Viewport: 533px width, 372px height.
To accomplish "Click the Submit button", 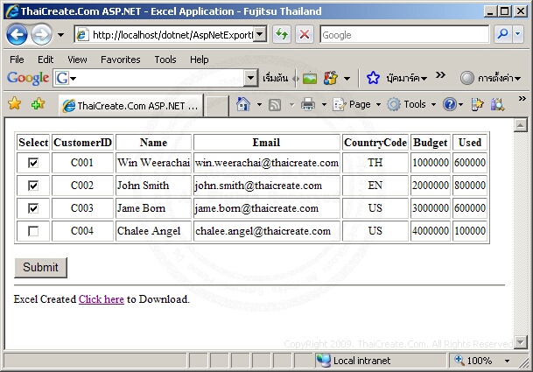I will (40, 268).
